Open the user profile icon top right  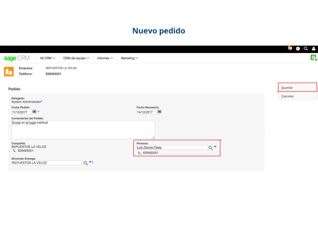pyautogui.click(x=313, y=49)
